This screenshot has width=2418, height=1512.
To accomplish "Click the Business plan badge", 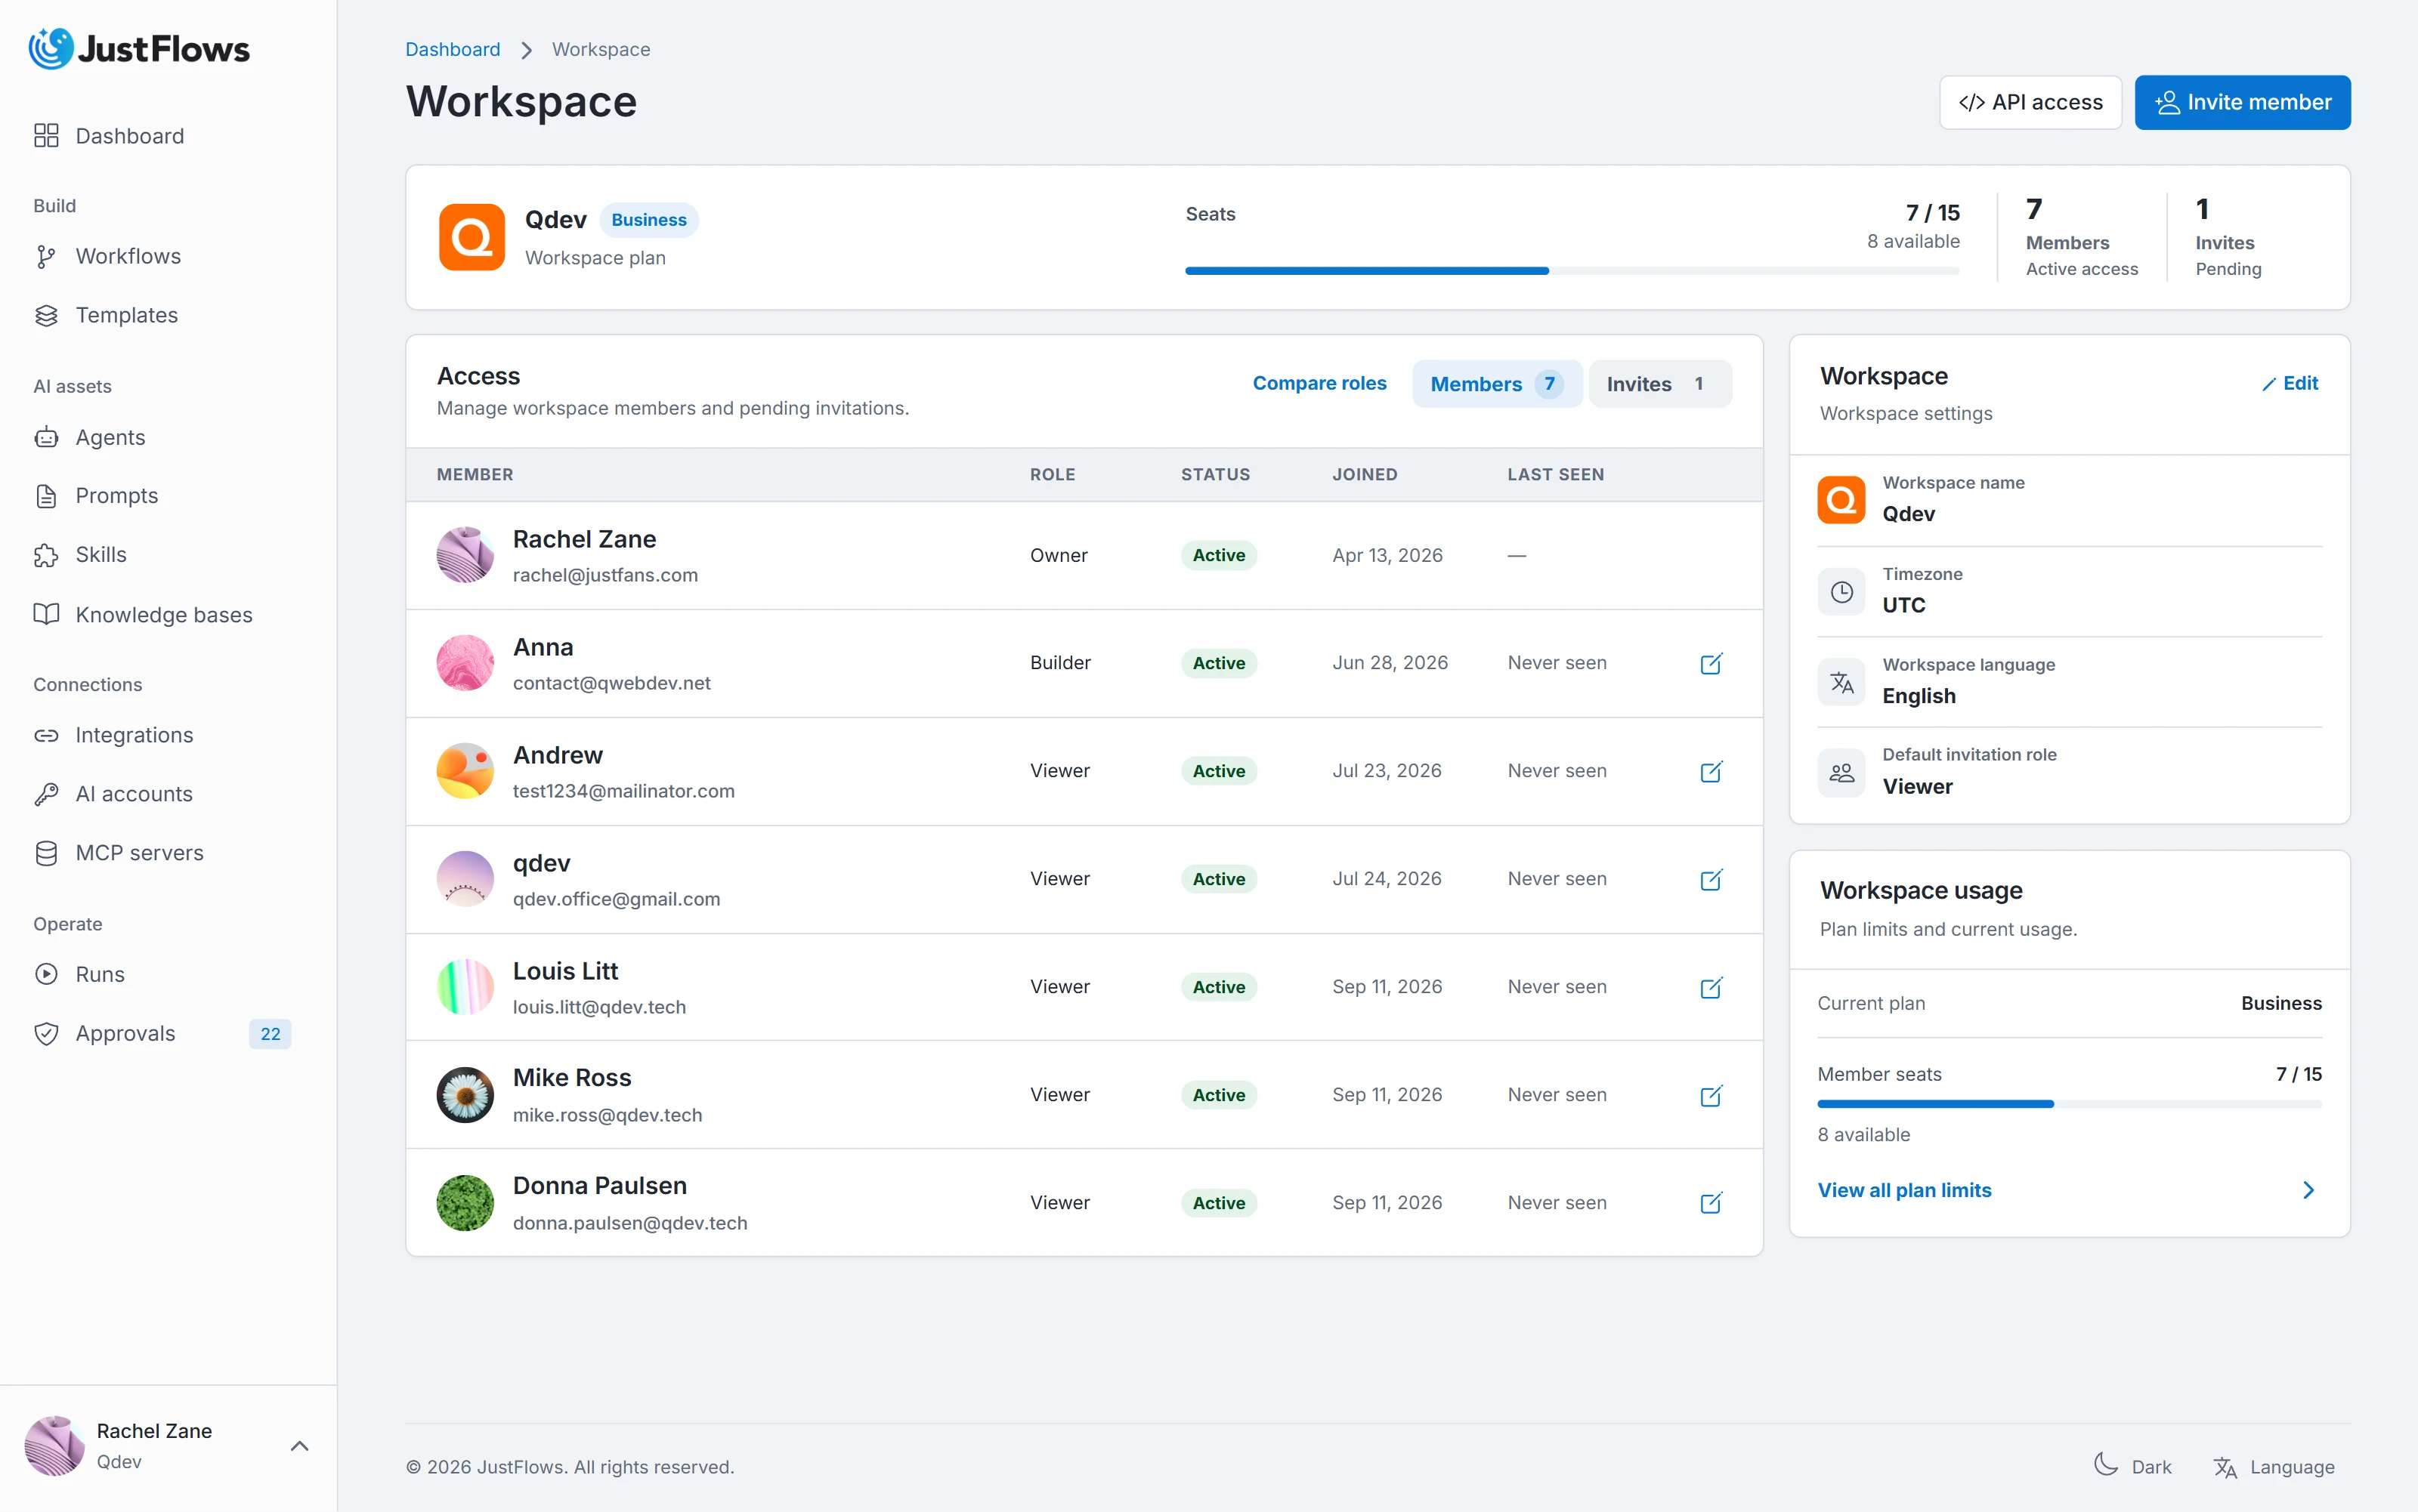I will click(x=648, y=220).
